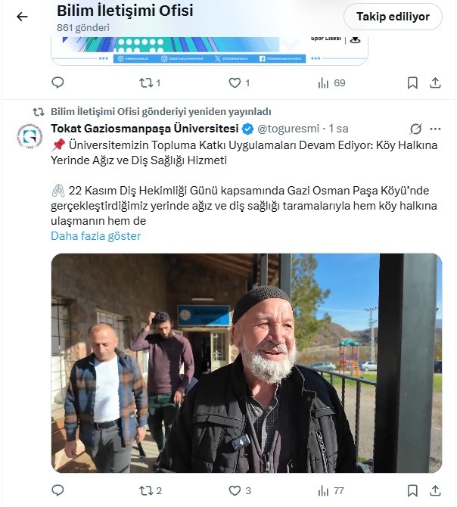Like the upper post with 1 like
This screenshot has width=457, height=507.
point(239,83)
